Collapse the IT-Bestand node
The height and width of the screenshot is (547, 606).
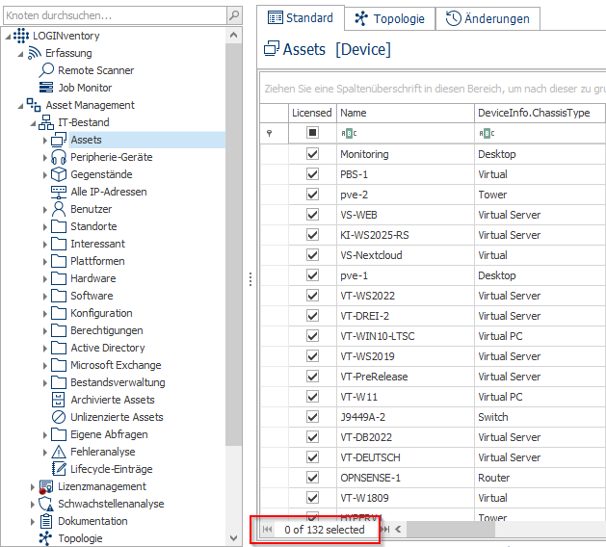pyautogui.click(x=33, y=123)
